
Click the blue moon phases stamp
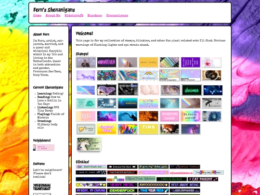coord(211,116)
